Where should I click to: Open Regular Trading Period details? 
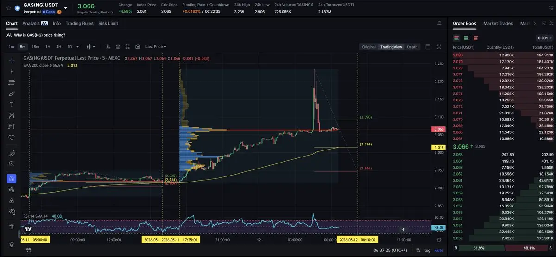95,12
